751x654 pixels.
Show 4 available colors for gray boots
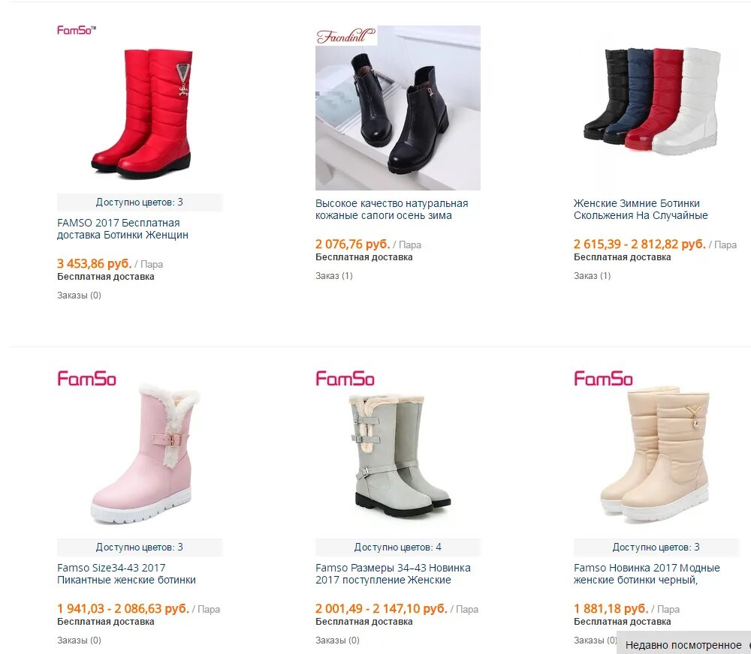pos(397,547)
